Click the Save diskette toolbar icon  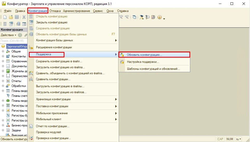17,17
